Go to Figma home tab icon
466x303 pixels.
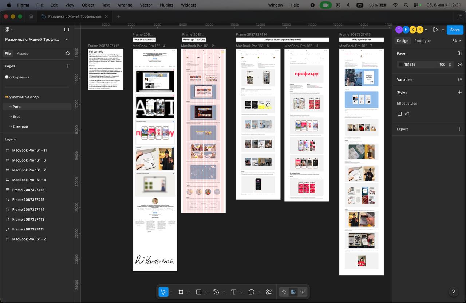point(31,16)
